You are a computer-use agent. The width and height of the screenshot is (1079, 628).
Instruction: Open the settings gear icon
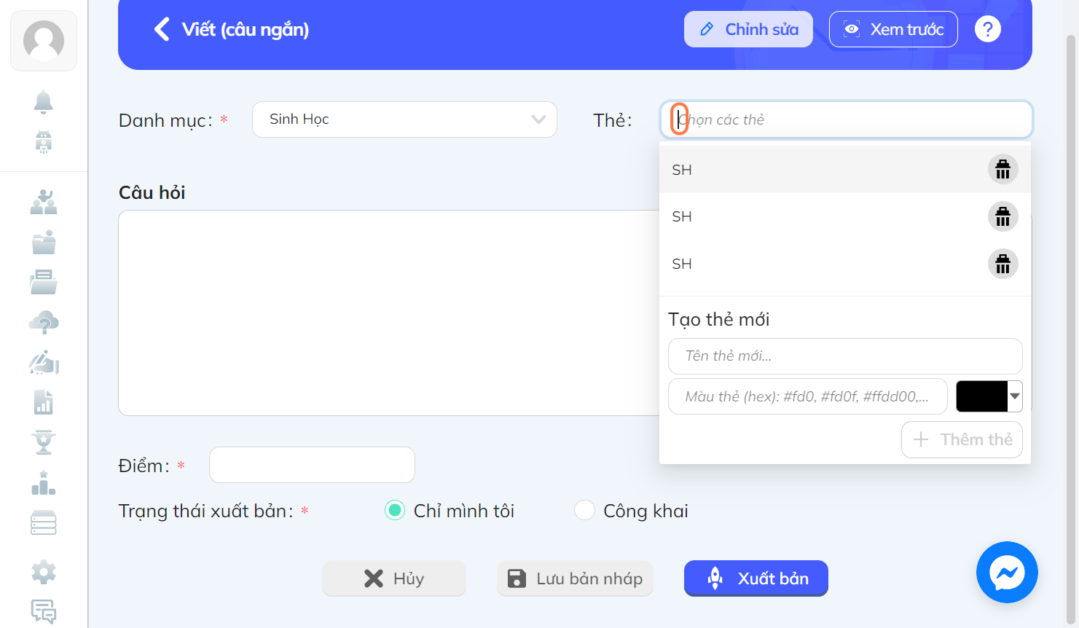tap(44, 572)
